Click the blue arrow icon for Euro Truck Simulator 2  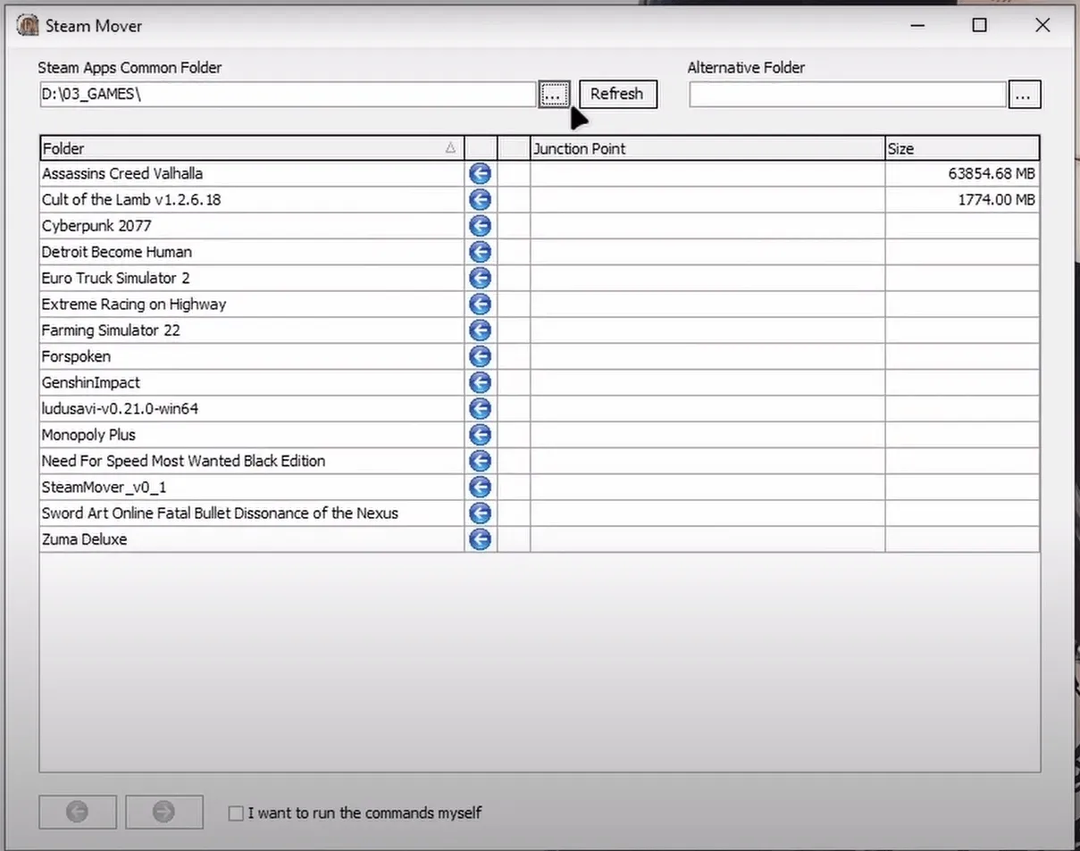[480, 279]
